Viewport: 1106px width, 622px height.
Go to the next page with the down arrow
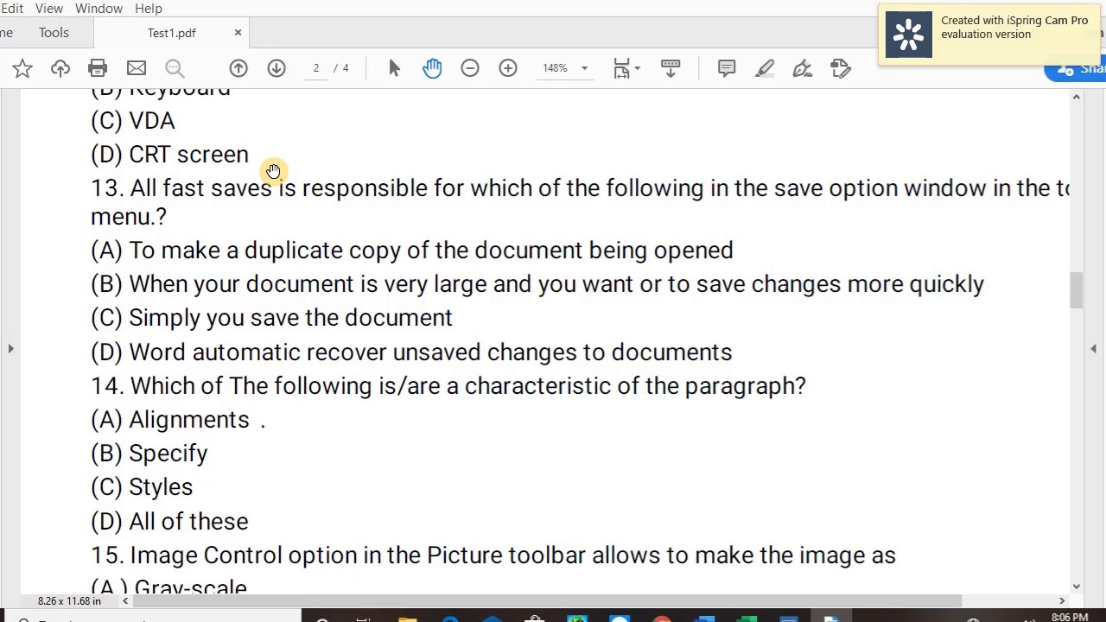pos(276,68)
